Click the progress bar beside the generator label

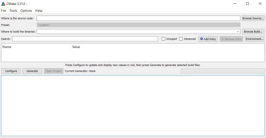point(222,71)
